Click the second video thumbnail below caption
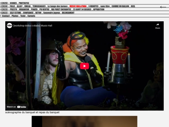Viewport: 169px width, 127px height. 84,121
